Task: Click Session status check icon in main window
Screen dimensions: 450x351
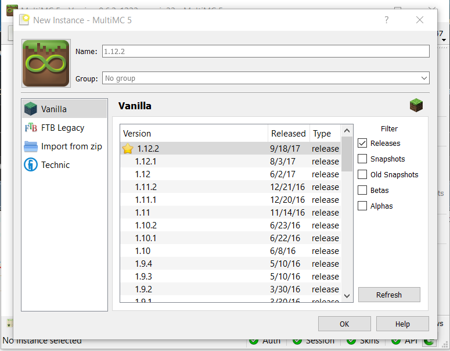Action: point(297,341)
